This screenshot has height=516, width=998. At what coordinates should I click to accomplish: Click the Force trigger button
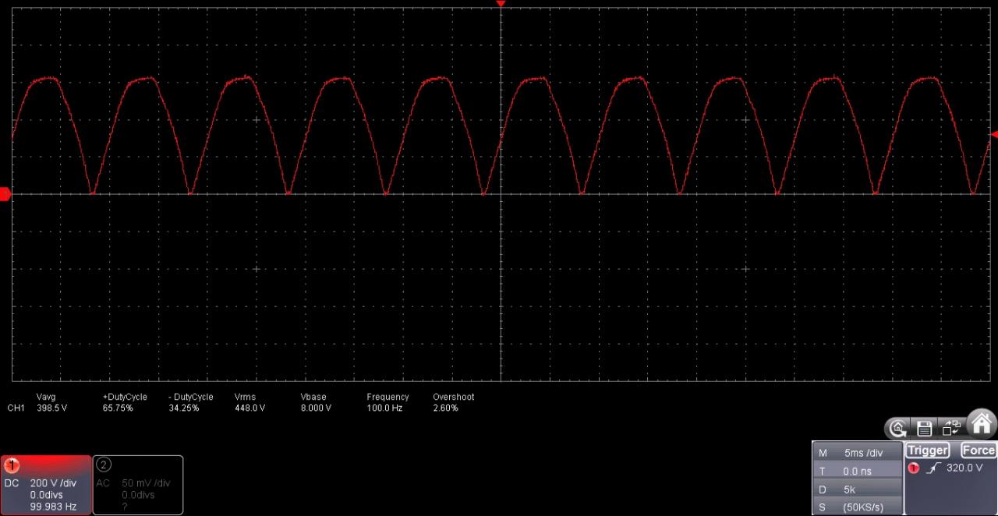click(x=978, y=451)
